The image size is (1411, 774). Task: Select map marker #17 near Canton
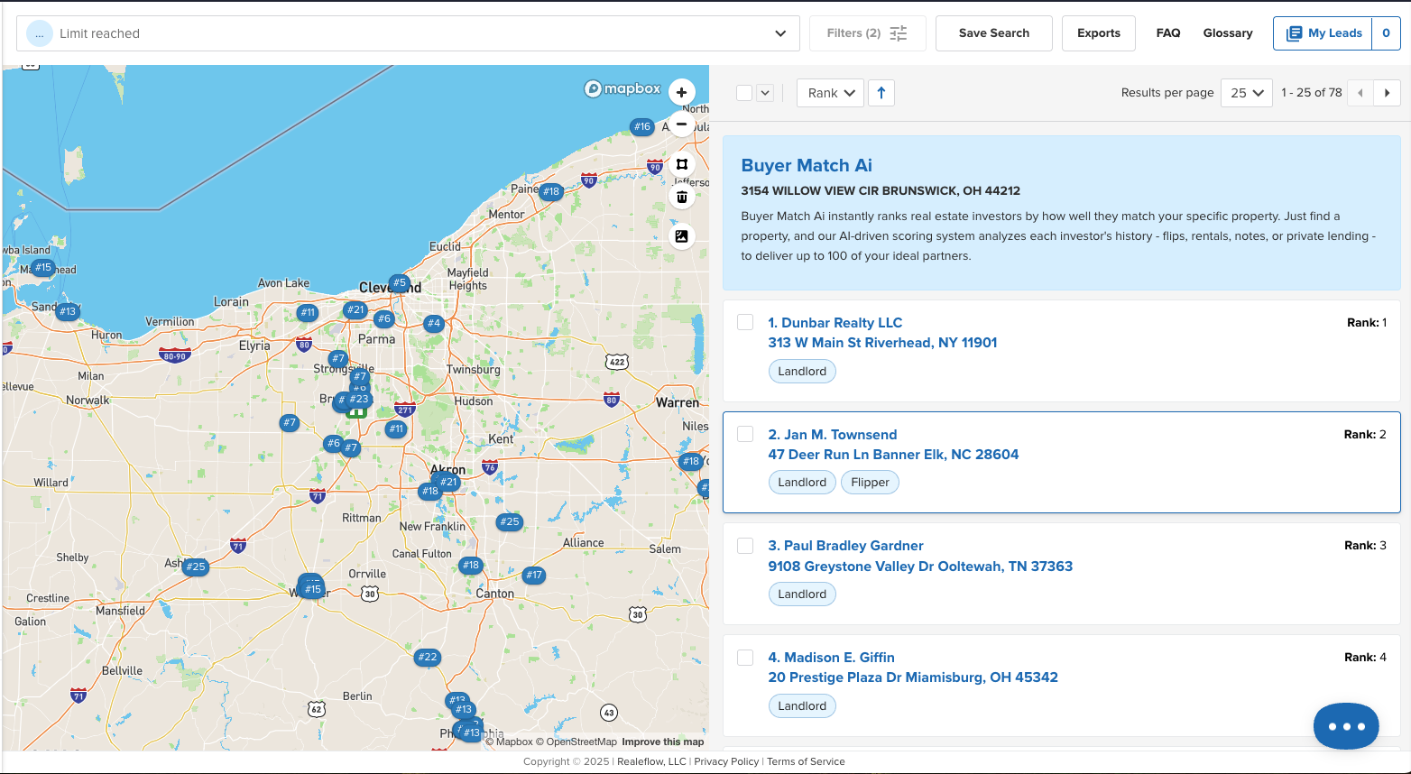(534, 575)
